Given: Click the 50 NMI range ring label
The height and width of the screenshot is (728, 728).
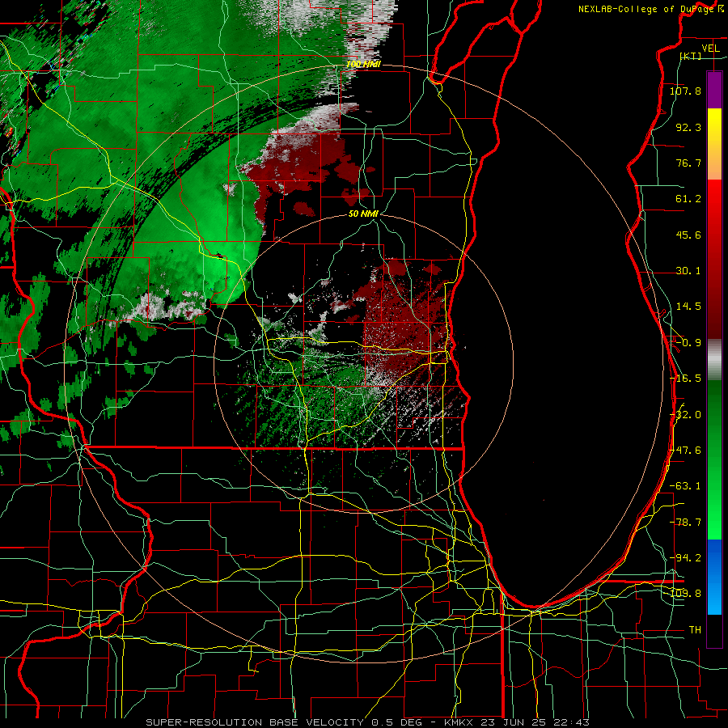Looking at the screenshot, I should point(363,214).
